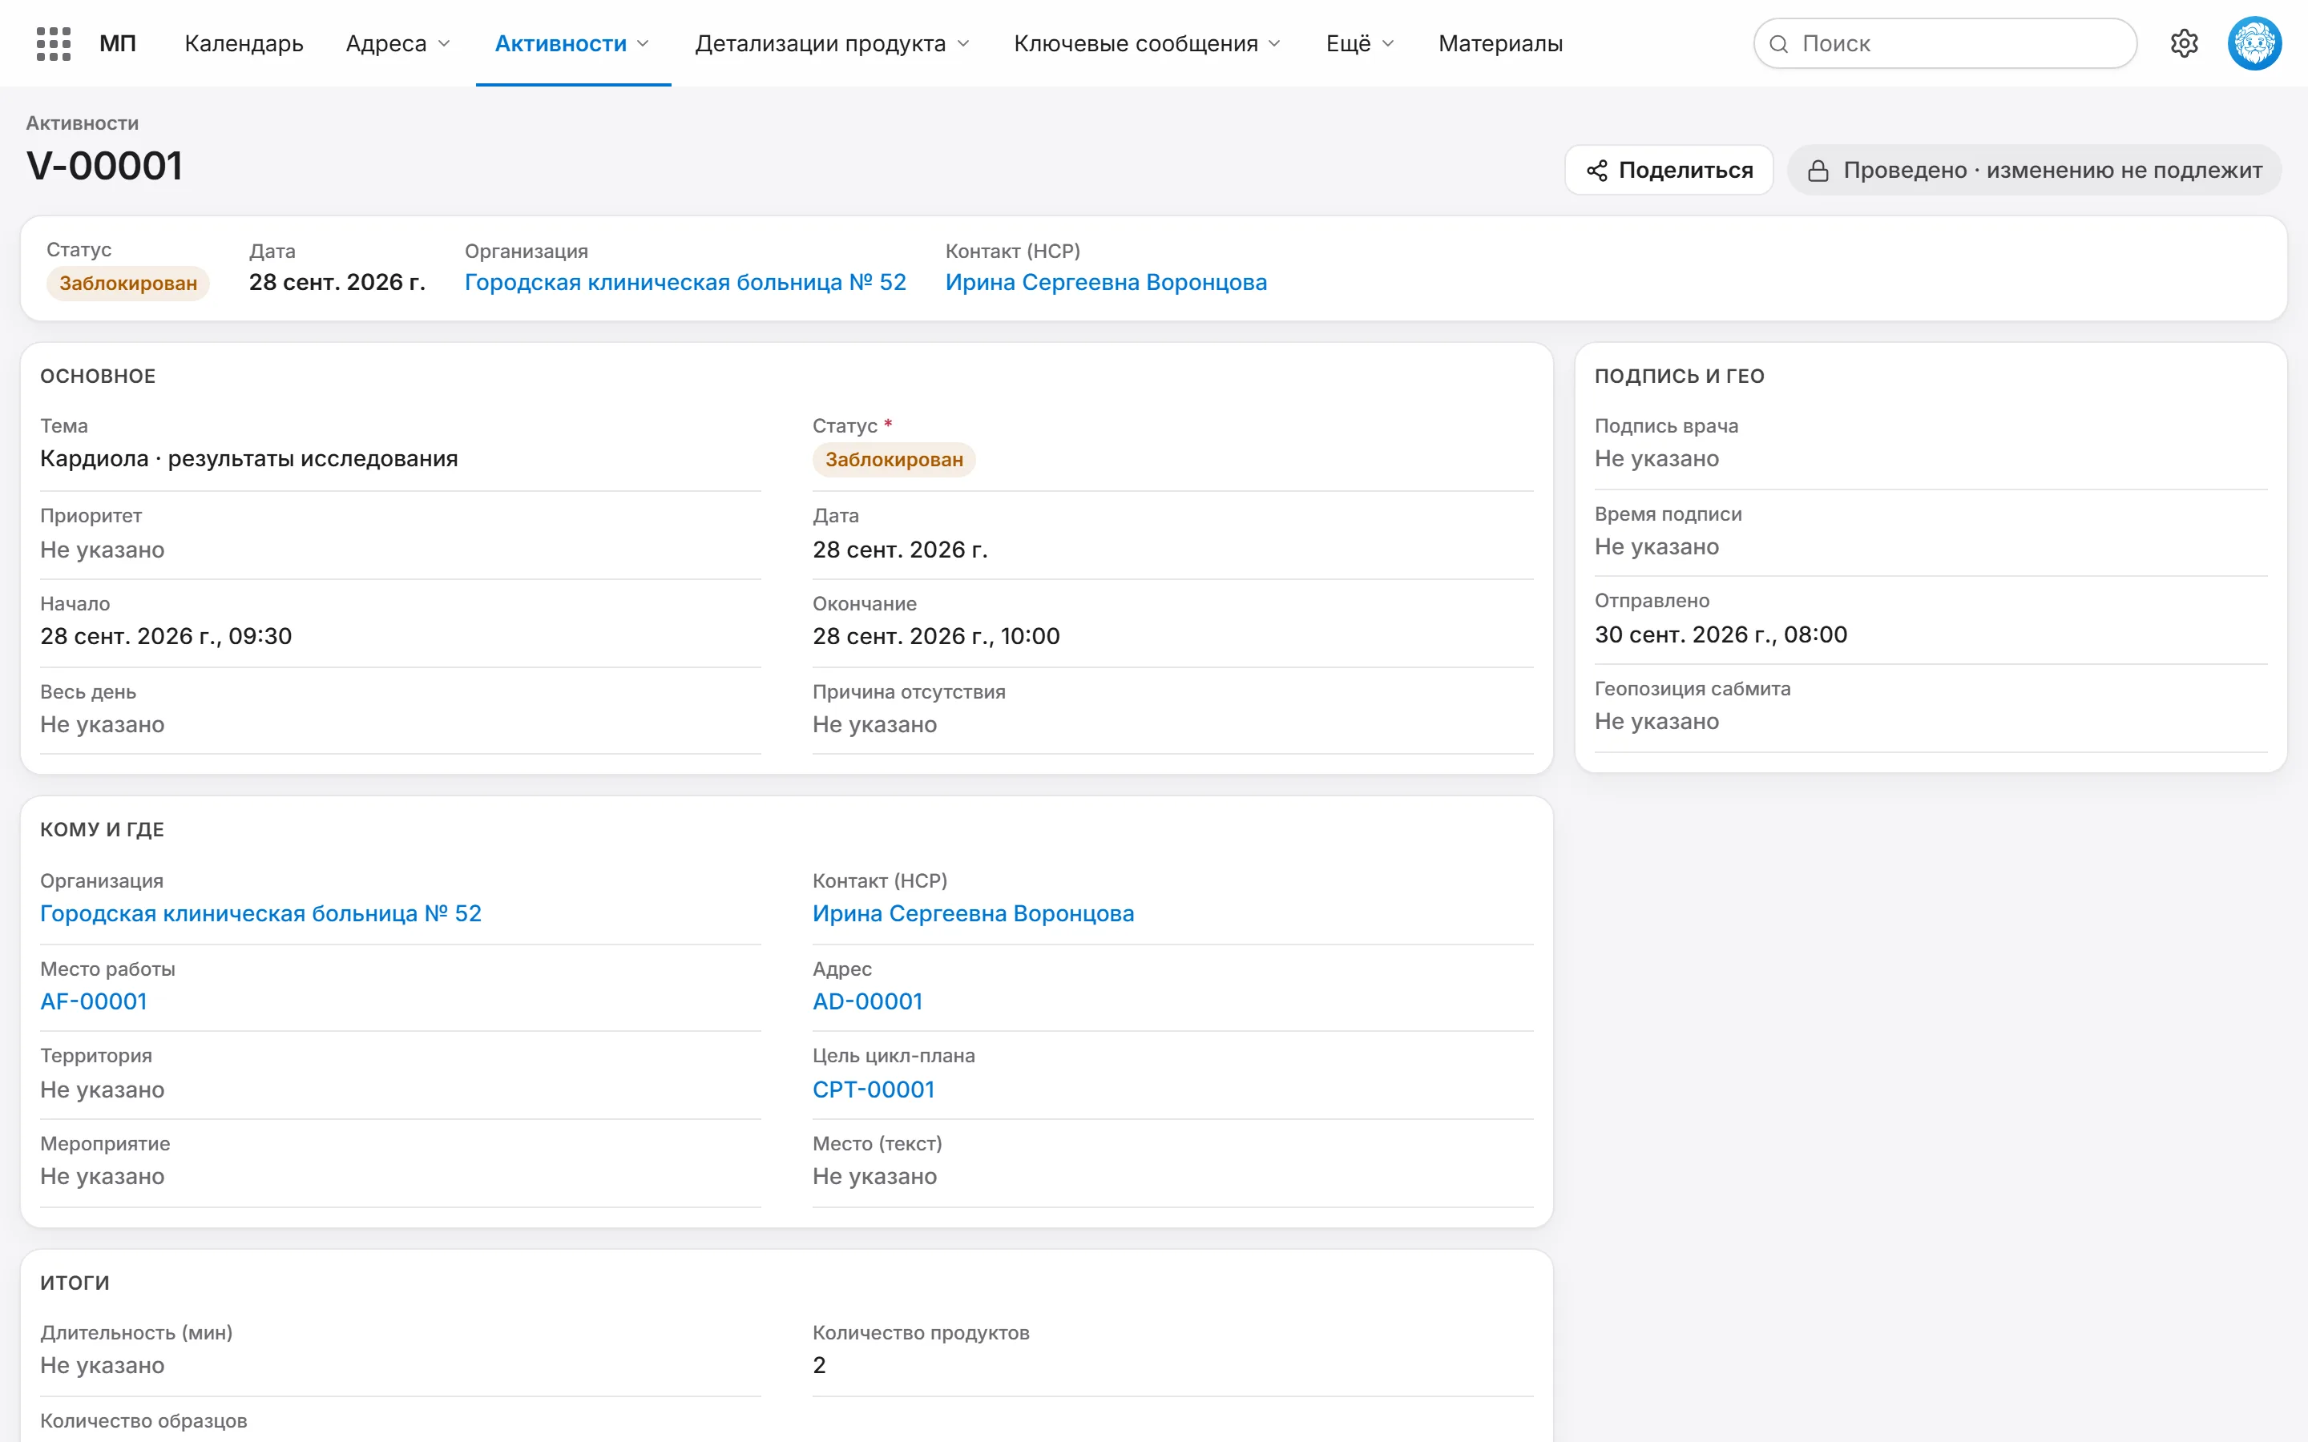Select Кардиола · результаты исследования text
Screen dimensions: 2308x1442
(249, 459)
